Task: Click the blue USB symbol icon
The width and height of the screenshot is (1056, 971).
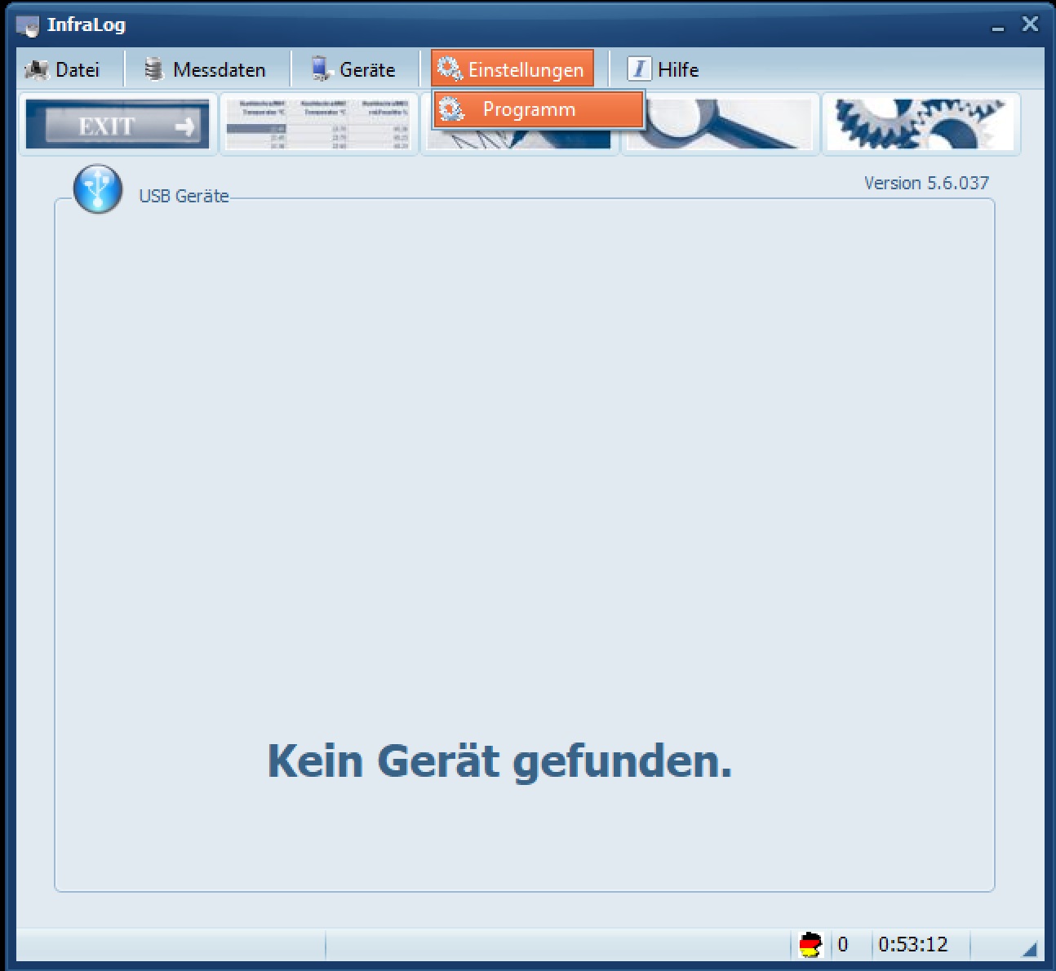Action: 98,189
